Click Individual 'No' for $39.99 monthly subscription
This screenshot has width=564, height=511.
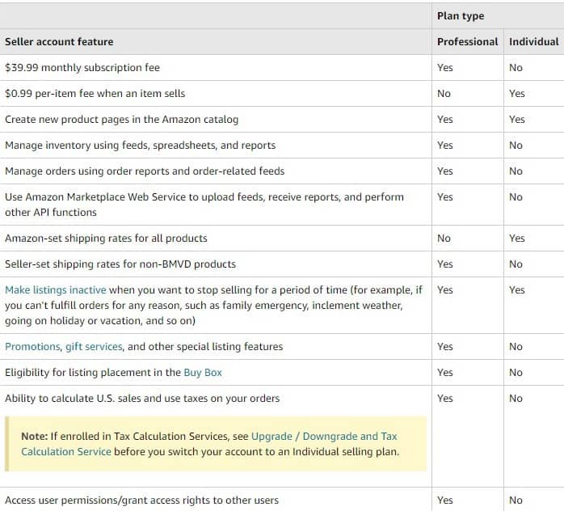coord(516,68)
